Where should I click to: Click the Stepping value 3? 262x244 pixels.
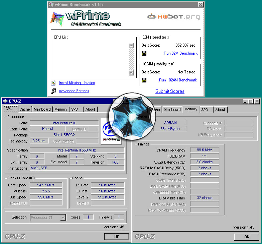click(x=116, y=156)
